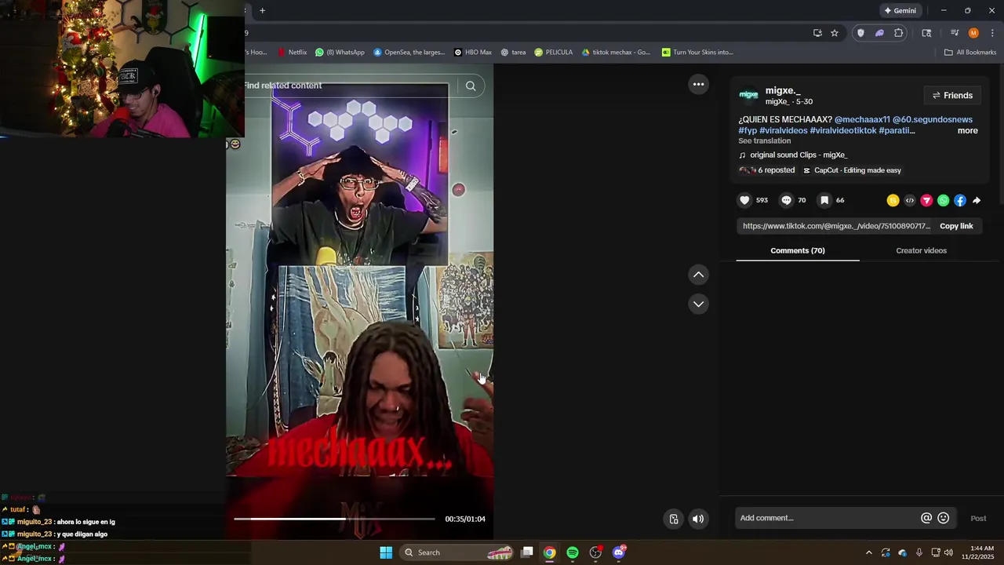The image size is (1004, 565).
Task: Click in the Add comment field
Action: 828,518
